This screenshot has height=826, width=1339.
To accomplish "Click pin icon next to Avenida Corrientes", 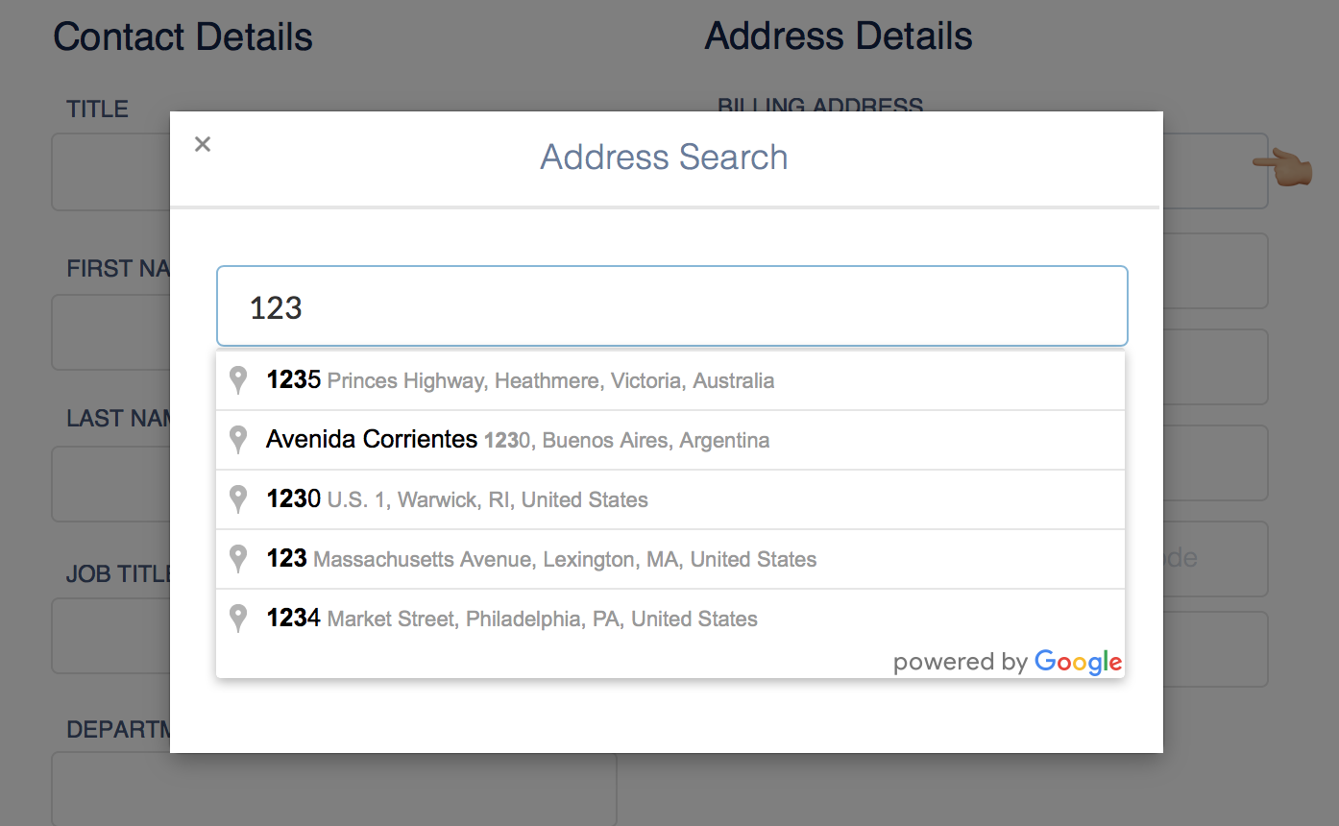I will (239, 440).
